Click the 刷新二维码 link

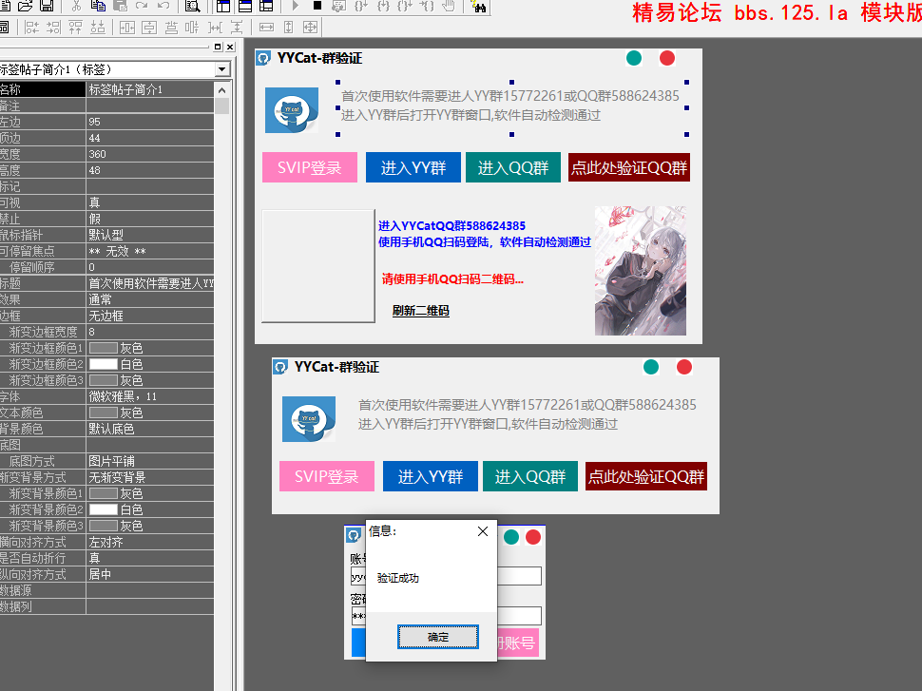(x=420, y=311)
